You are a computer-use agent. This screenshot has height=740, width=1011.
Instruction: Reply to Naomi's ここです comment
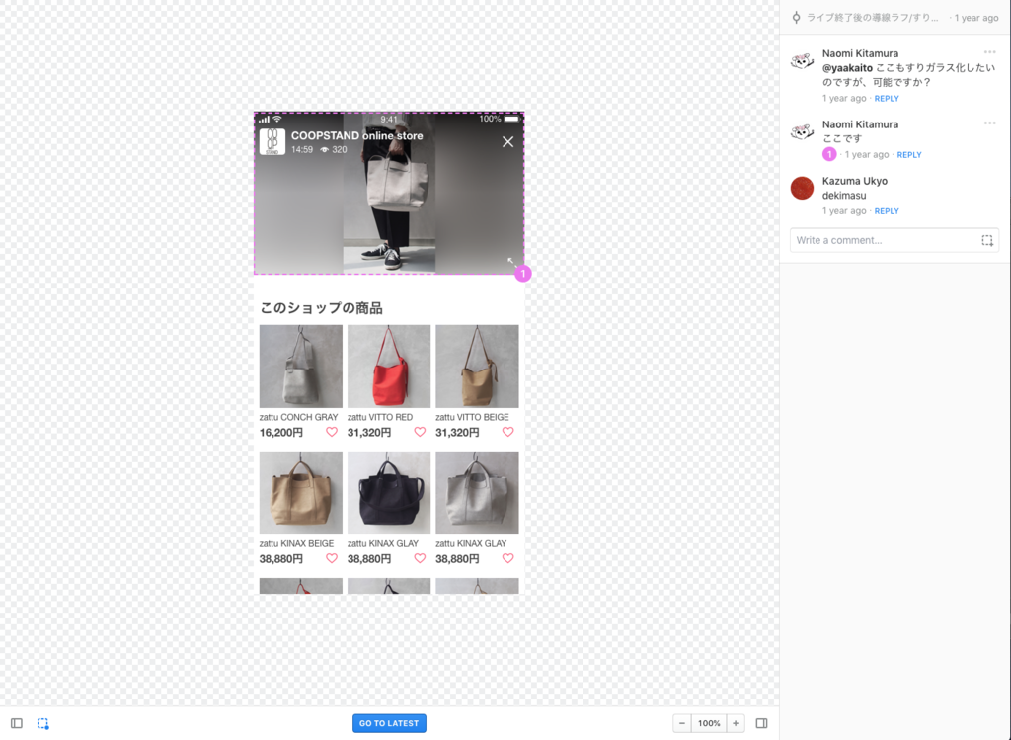click(x=909, y=155)
